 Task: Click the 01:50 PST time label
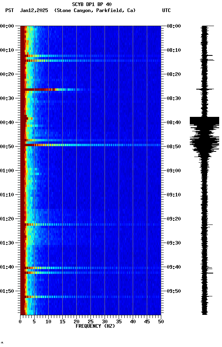click(x=7, y=291)
